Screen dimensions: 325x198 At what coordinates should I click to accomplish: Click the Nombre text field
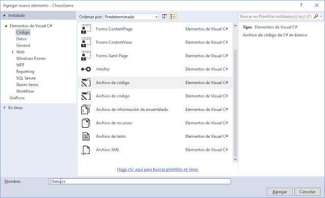140,181
